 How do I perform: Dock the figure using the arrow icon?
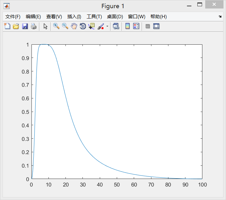pos(220,16)
